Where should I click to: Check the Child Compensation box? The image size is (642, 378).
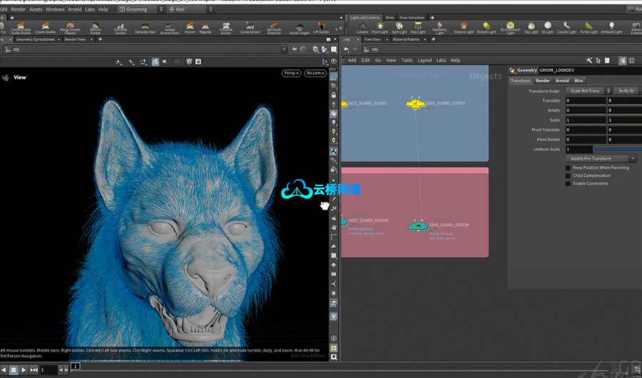569,175
